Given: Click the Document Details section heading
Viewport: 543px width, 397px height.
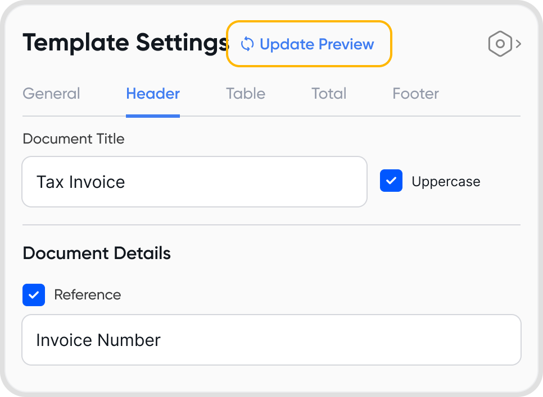Looking at the screenshot, I should [97, 253].
